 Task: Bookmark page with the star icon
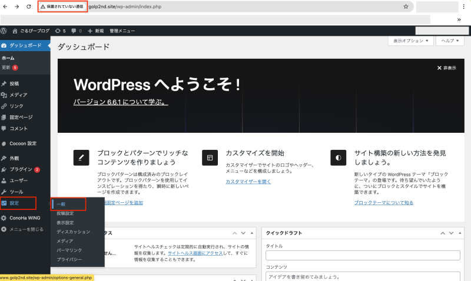click(x=406, y=6)
